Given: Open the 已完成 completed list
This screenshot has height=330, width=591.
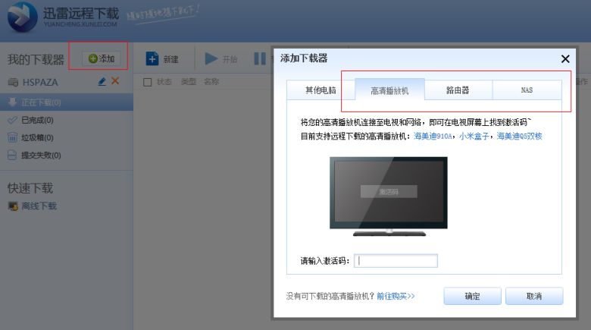Looking at the screenshot, I should click(x=37, y=120).
